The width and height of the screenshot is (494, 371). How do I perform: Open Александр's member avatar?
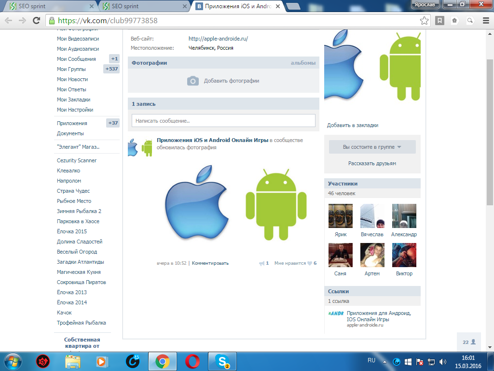tap(404, 216)
